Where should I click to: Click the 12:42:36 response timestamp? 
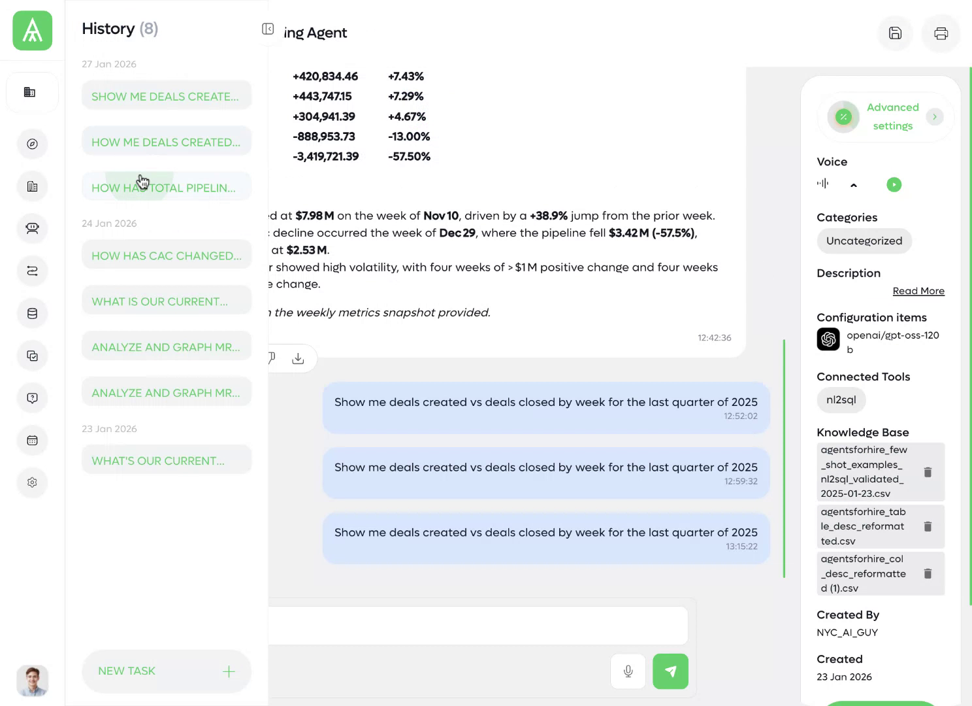tap(715, 338)
